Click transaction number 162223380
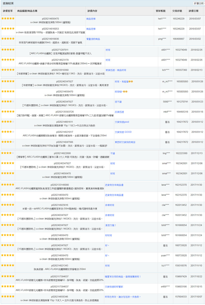 [x=181, y=153]
